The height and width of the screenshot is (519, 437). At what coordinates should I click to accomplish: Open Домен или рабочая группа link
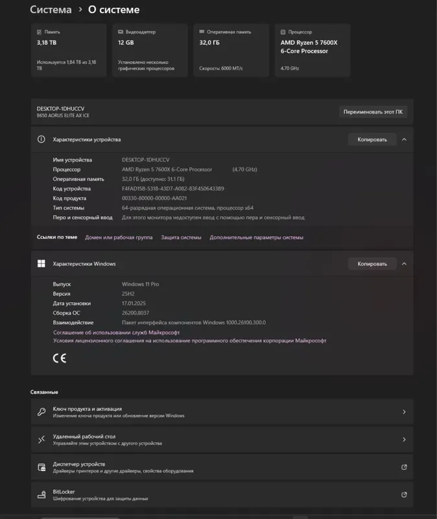(119, 237)
